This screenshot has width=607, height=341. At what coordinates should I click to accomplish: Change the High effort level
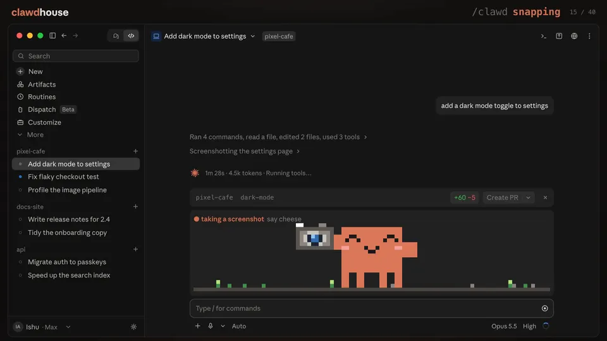pos(529,326)
